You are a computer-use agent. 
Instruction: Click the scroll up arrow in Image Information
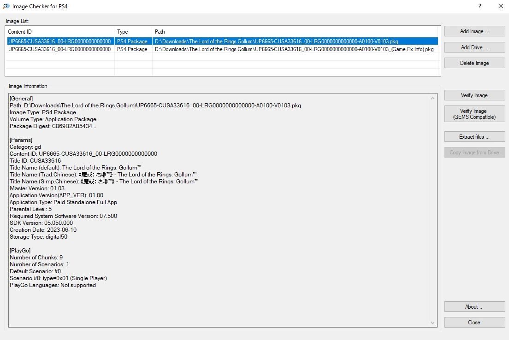[x=433, y=98]
